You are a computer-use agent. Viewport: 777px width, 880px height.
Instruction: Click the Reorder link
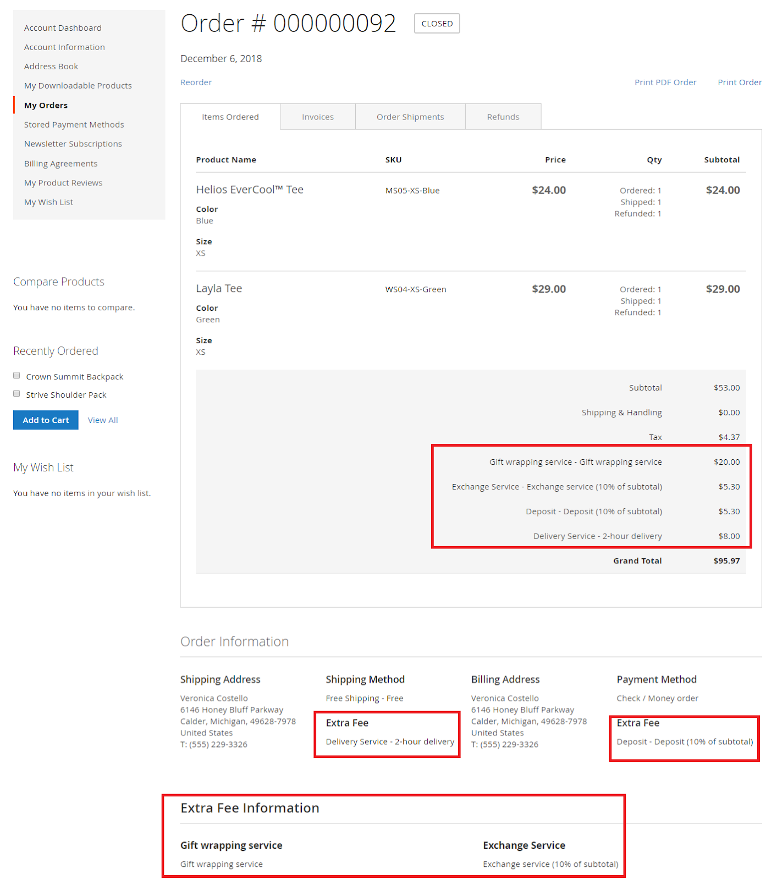point(196,82)
